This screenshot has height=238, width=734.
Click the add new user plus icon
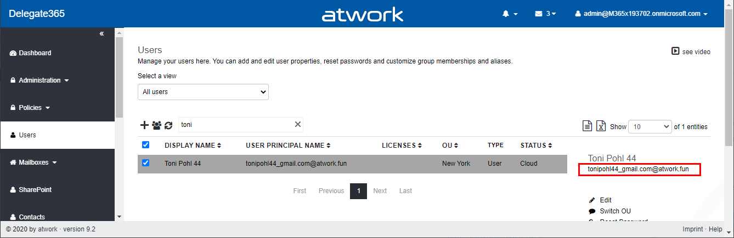click(144, 125)
